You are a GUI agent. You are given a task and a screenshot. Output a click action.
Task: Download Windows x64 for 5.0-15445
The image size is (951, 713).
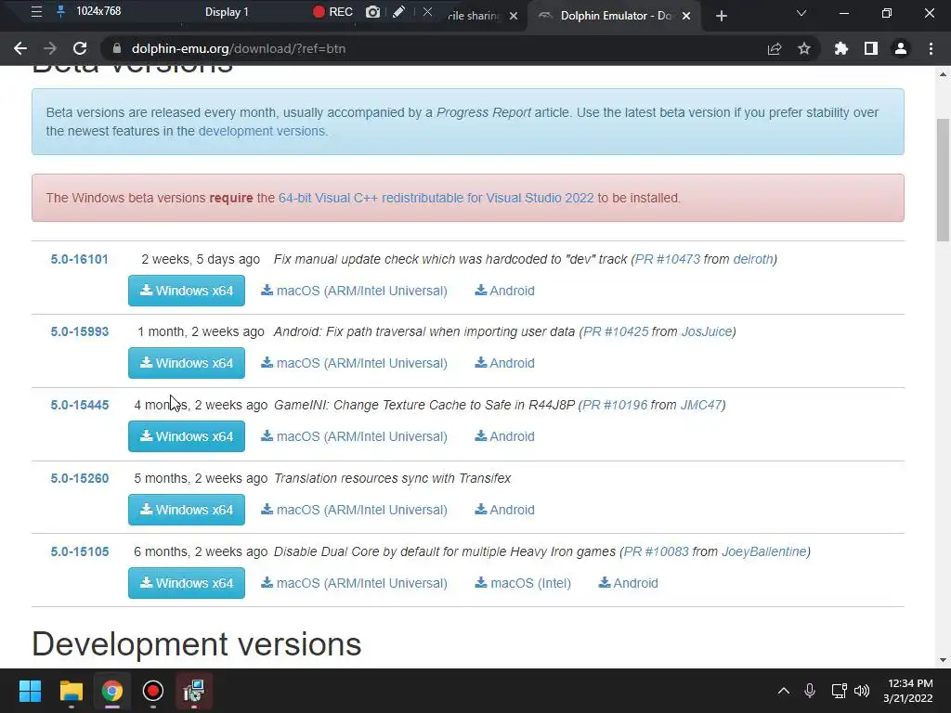tap(186, 436)
